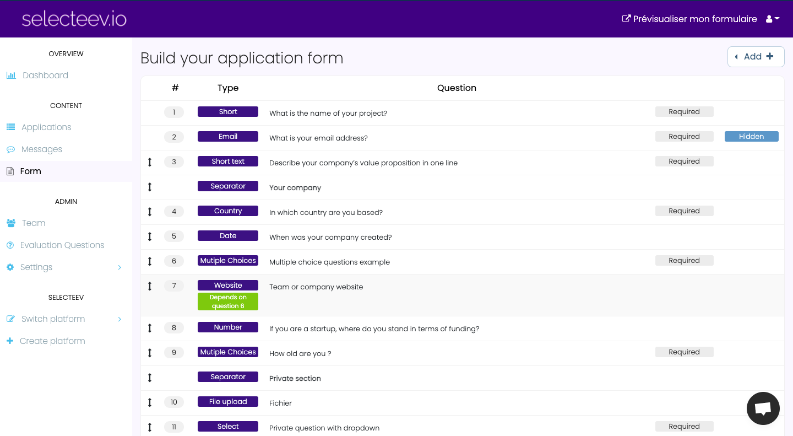Open the chat widget bubble
793x436 pixels.
[x=763, y=408]
